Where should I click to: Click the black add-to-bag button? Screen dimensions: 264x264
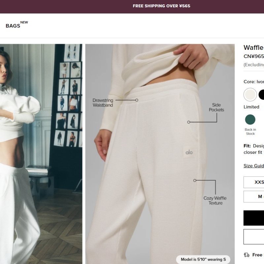coord(254,218)
